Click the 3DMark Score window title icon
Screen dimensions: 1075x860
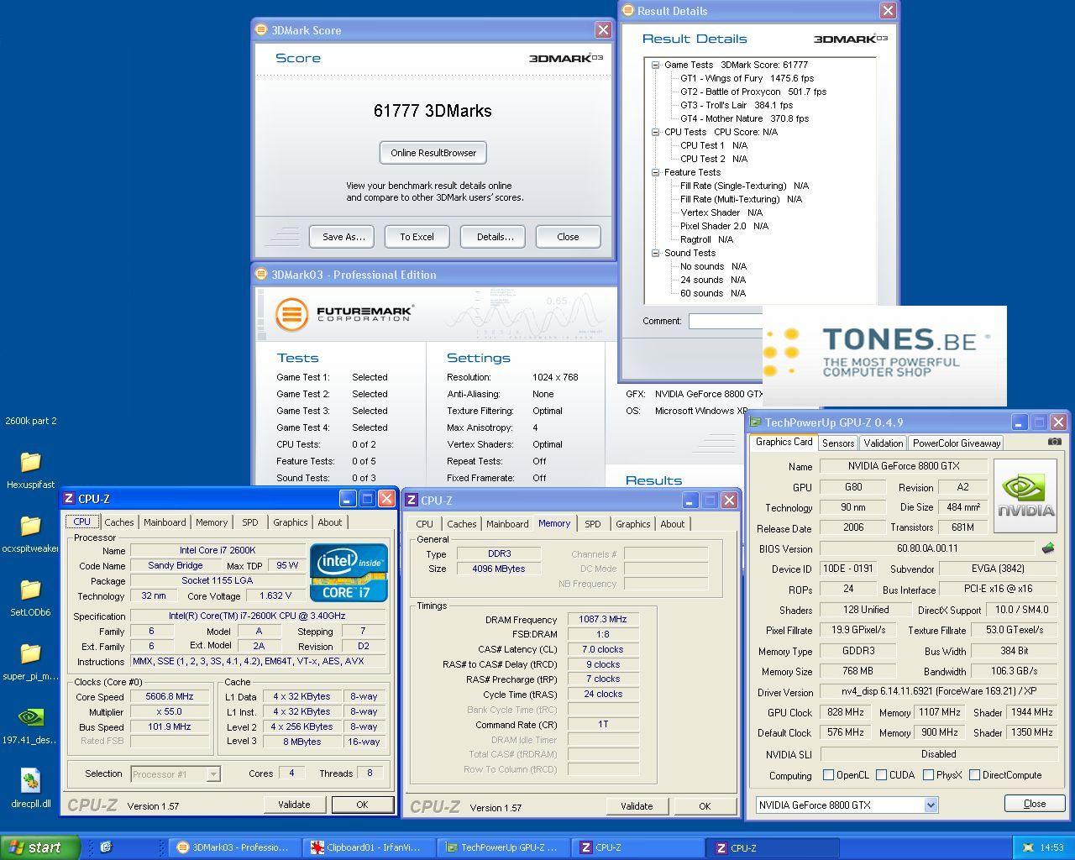[261, 30]
